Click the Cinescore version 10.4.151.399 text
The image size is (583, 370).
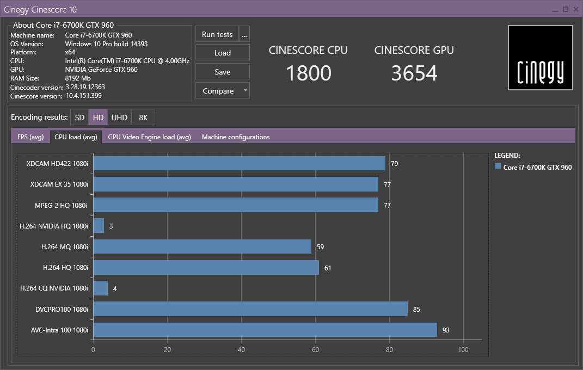tap(84, 95)
